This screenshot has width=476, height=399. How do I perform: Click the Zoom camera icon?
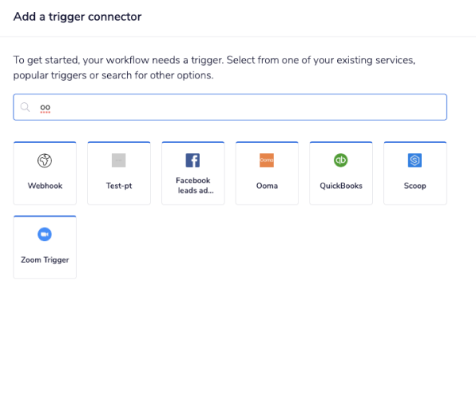click(x=45, y=235)
